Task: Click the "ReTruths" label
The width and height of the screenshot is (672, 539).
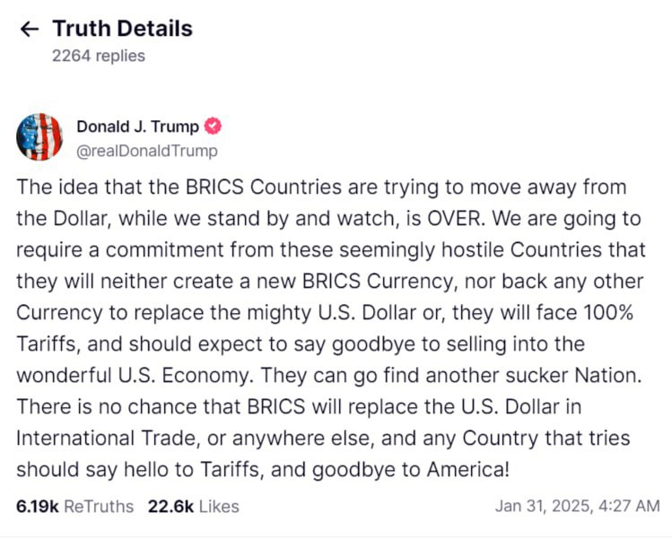Action: [99, 507]
